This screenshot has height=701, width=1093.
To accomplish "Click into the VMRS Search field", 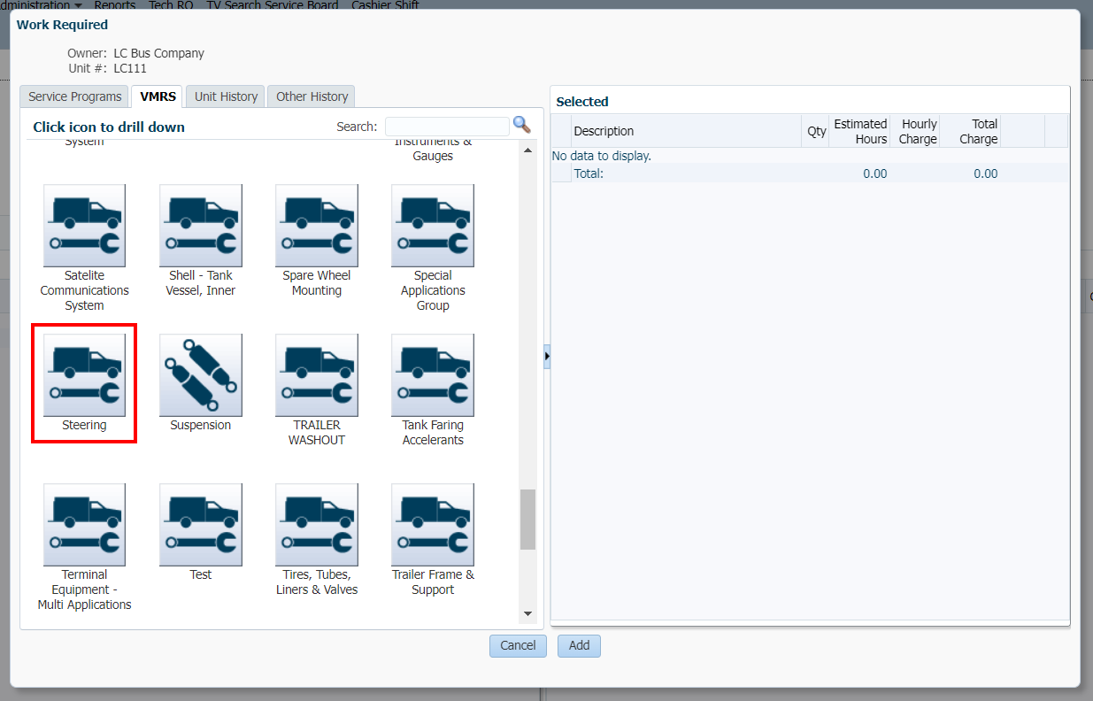I will click(x=447, y=127).
